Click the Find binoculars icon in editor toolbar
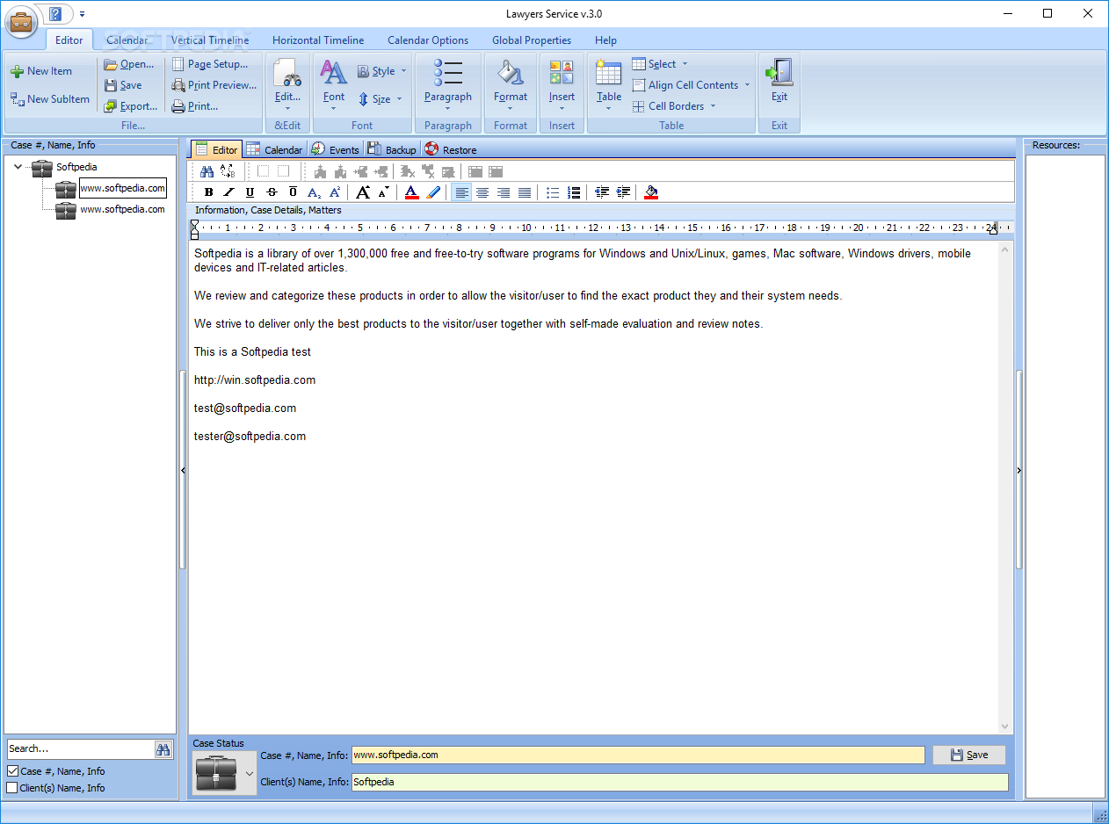 point(207,171)
